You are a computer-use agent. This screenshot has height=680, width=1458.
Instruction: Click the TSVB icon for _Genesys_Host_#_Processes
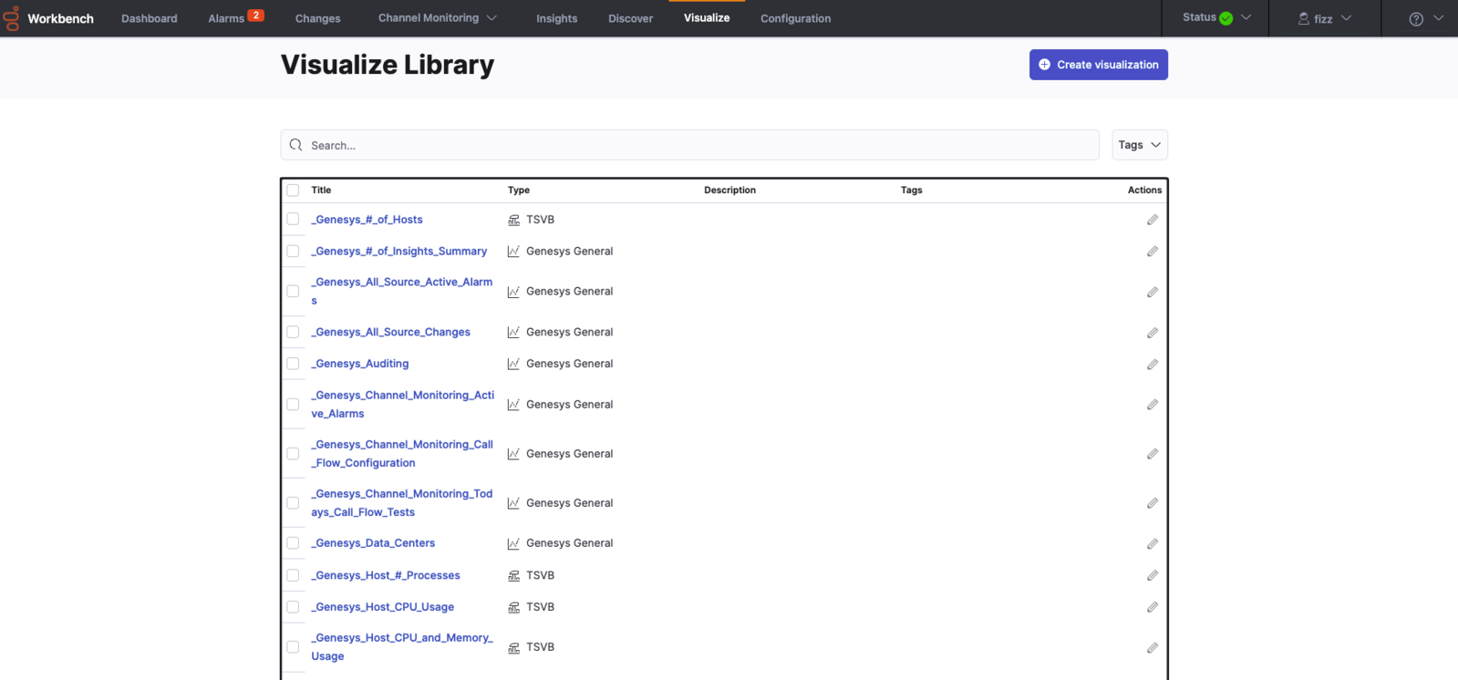(x=513, y=575)
